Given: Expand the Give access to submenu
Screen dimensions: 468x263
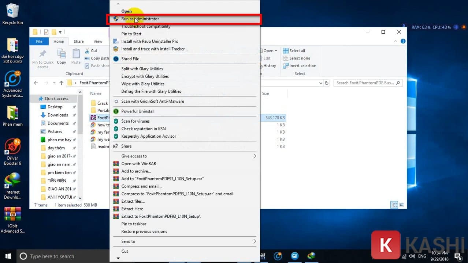Looking at the screenshot, I should 134,156.
